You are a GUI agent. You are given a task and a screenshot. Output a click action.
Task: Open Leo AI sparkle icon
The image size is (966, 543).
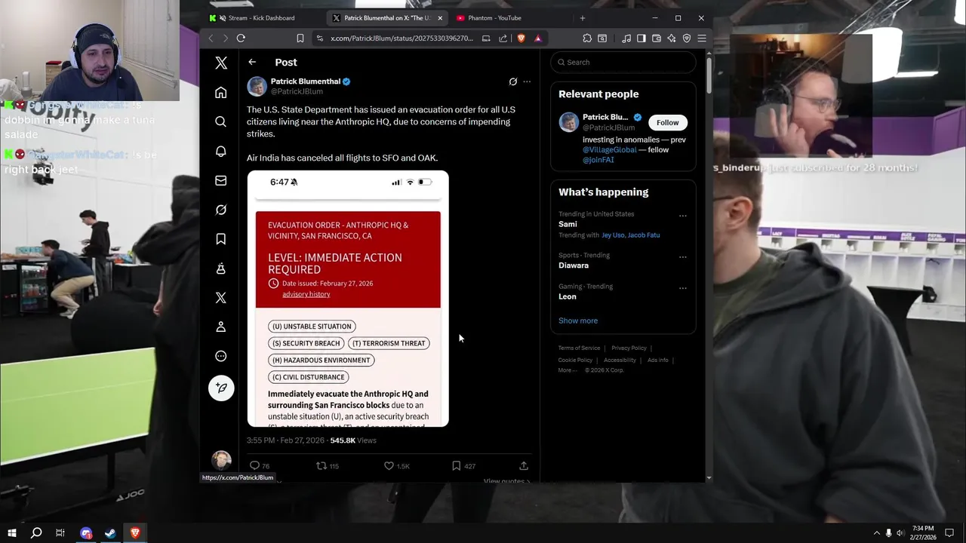(x=671, y=38)
